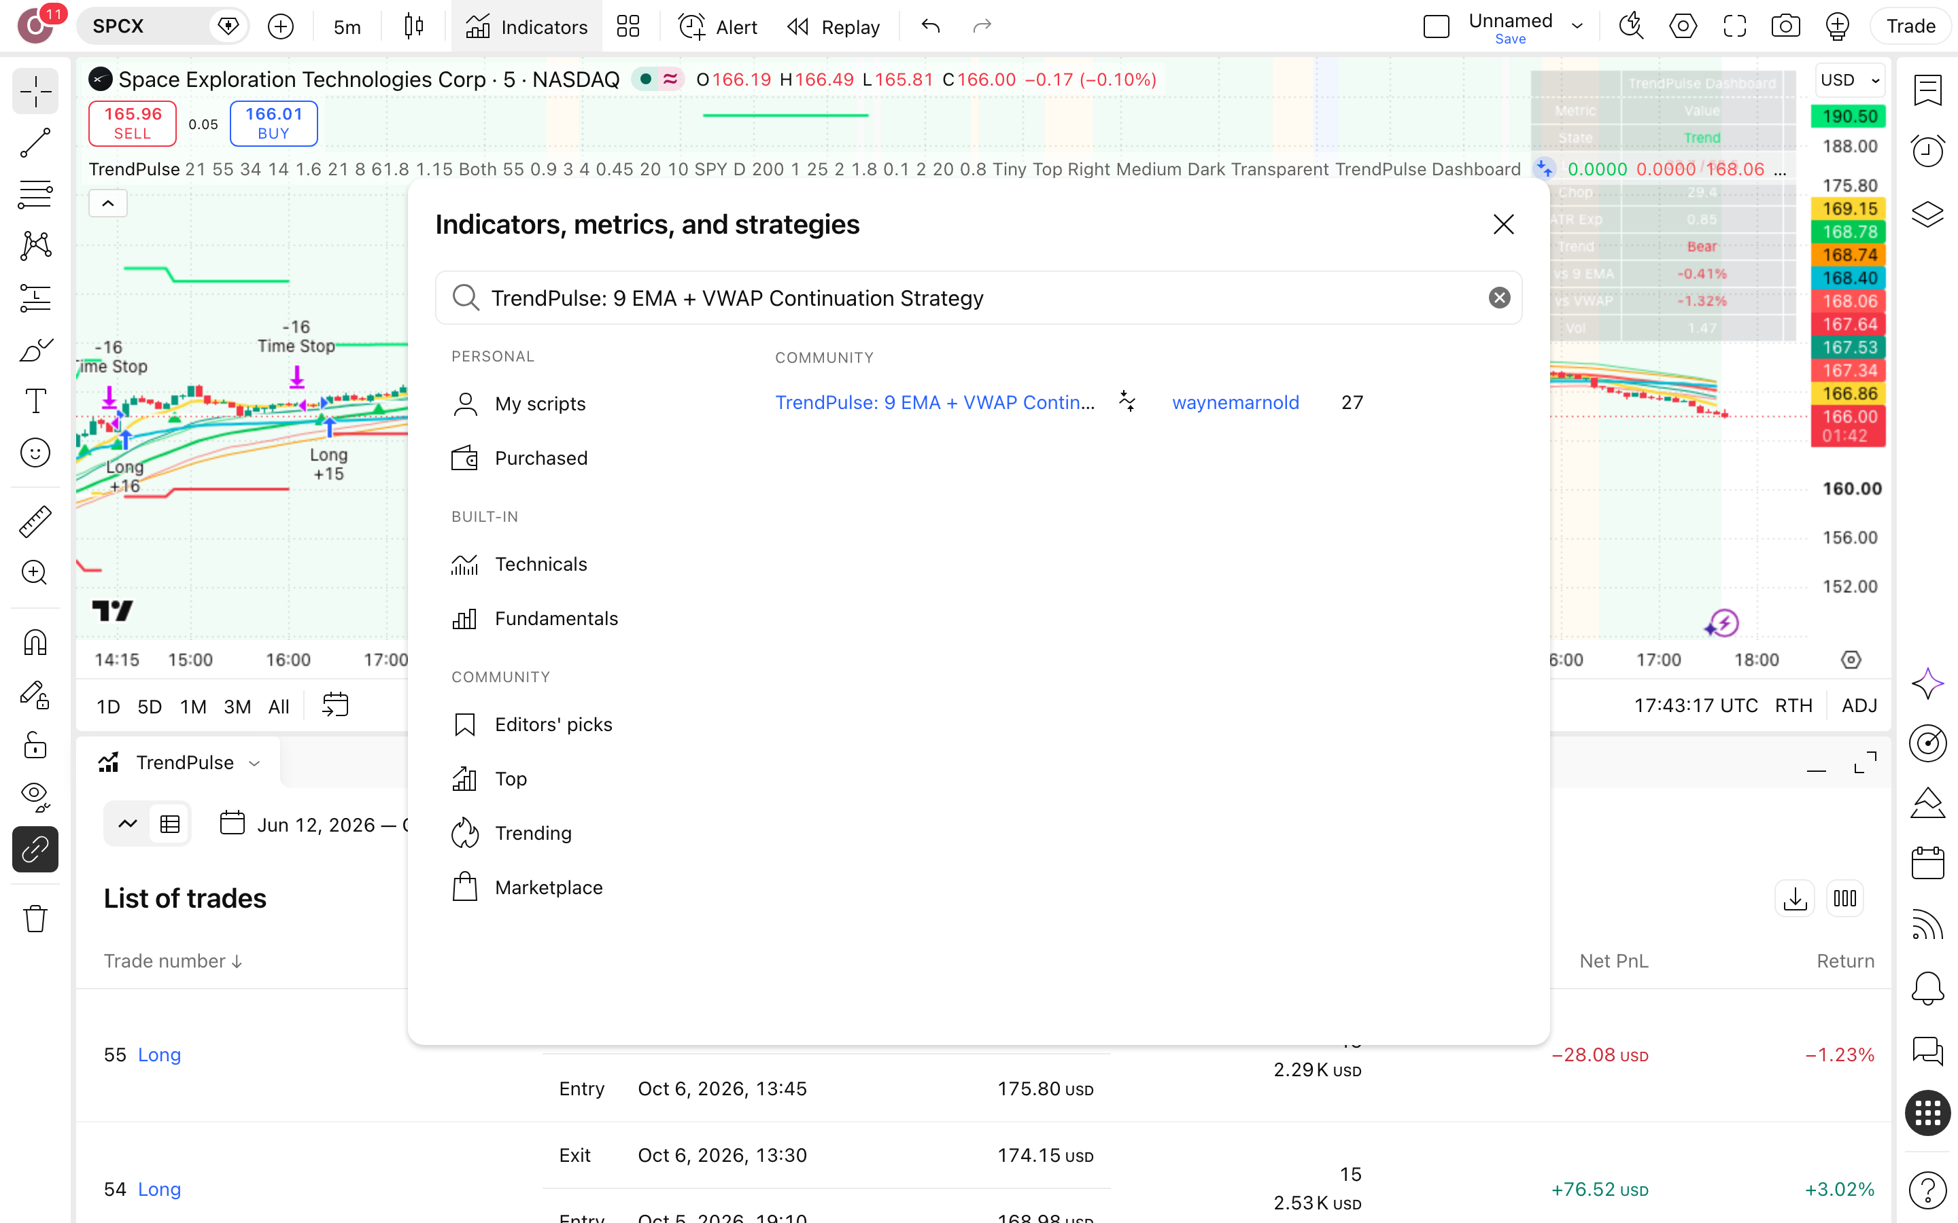1958x1223 pixels.
Task: Switch trades view to table mode
Action: tap(170, 824)
